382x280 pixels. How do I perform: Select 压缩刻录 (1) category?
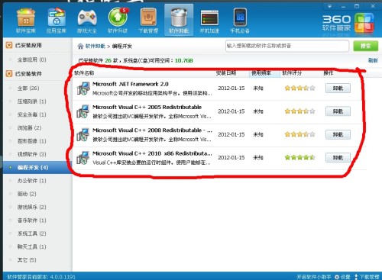31,101
